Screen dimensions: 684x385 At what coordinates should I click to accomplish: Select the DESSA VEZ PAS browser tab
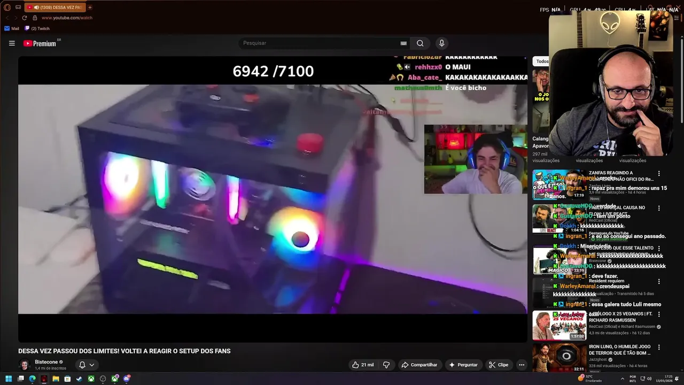55,7
